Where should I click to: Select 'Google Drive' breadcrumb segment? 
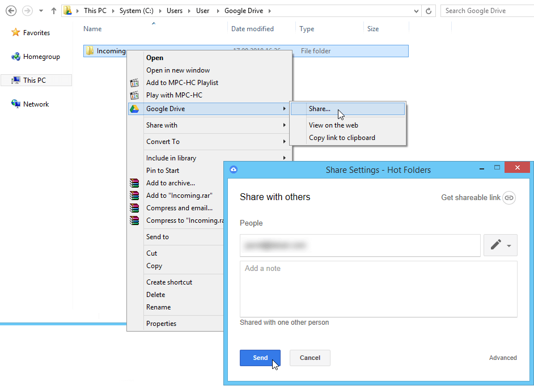[244, 11]
